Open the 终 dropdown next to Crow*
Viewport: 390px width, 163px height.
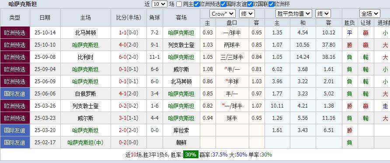[x=247, y=14]
